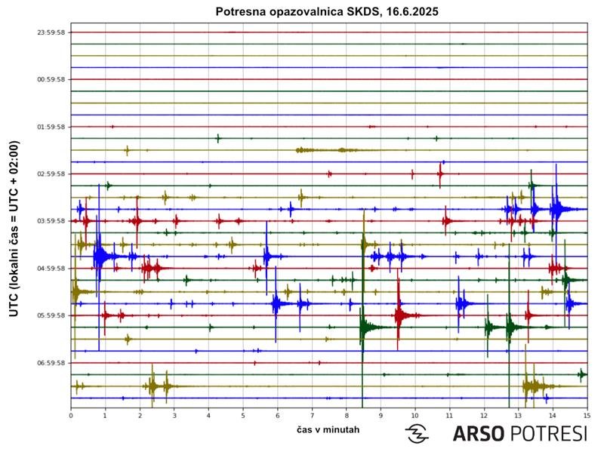The image size is (604, 458).
Task: Click the time label 01:59:58
Action: point(51,127)
